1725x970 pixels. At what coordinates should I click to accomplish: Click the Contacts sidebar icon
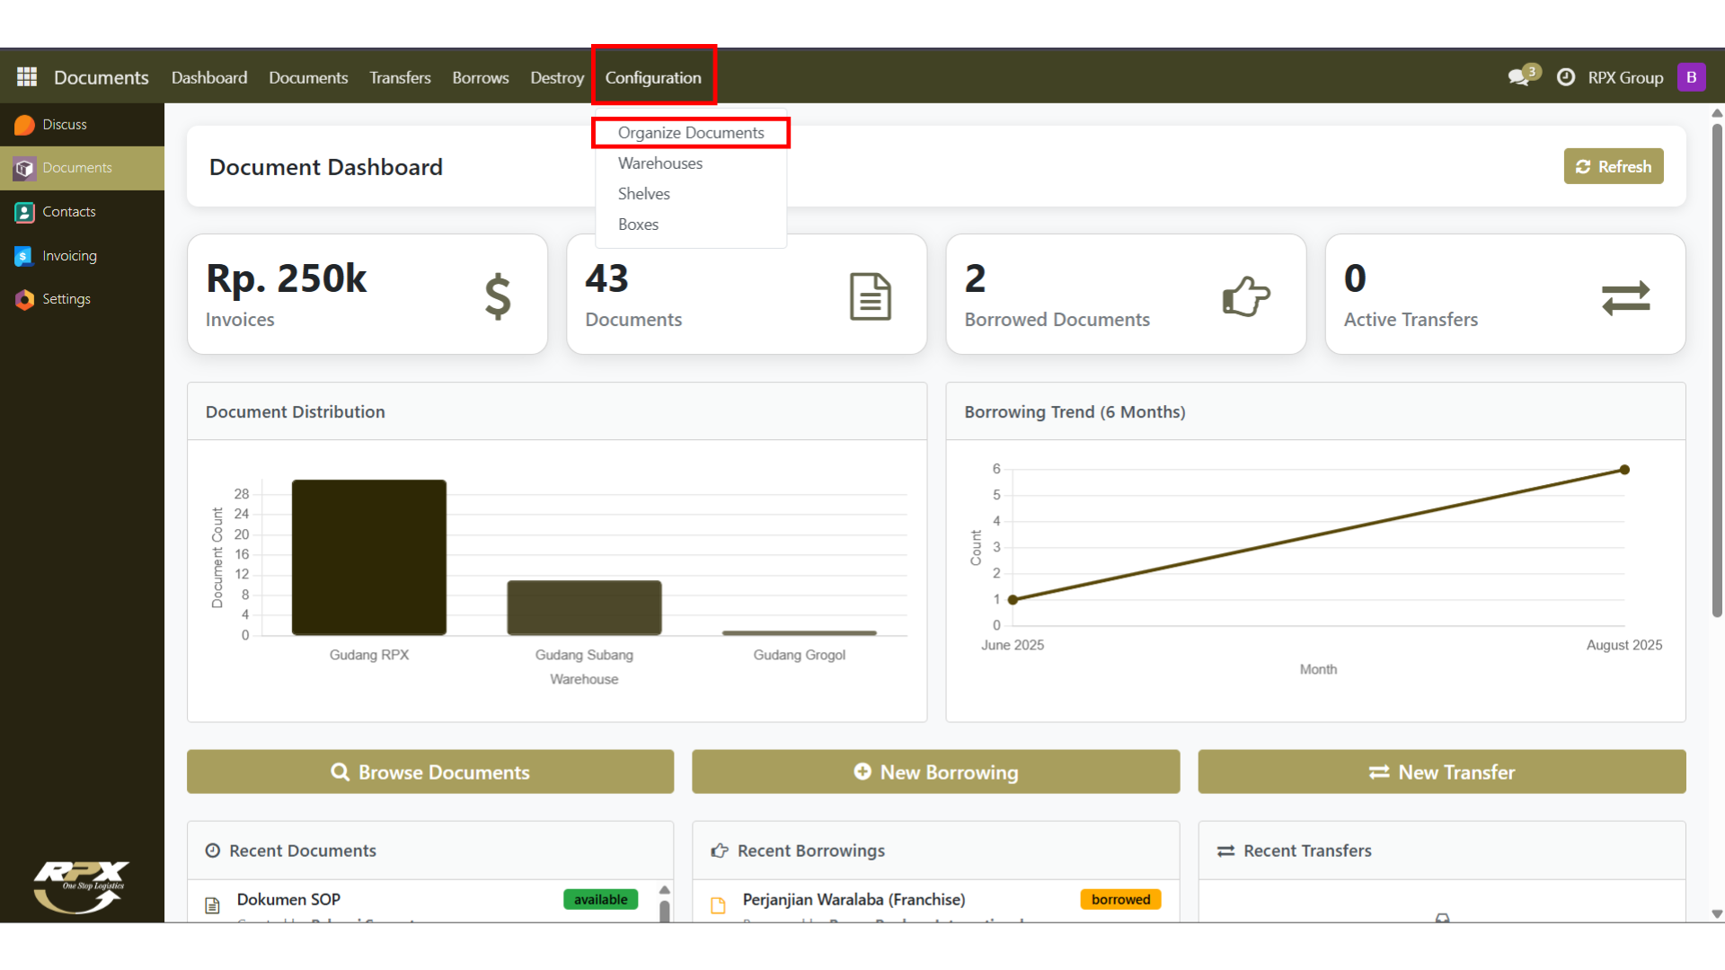[24, 212]
